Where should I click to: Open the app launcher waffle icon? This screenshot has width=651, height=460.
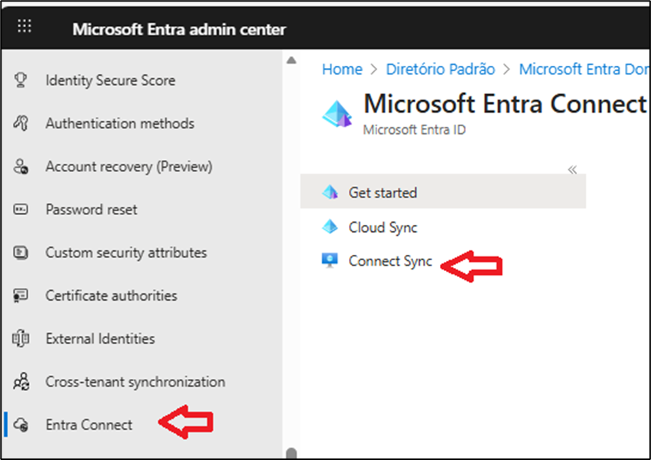(24, 27)
